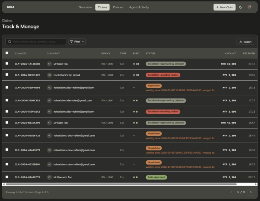The height and width of the screenshot is (201, 260).
Task: Click the NC avatar in row CLM-2026-50DF0B93
Action: (49, 88)
